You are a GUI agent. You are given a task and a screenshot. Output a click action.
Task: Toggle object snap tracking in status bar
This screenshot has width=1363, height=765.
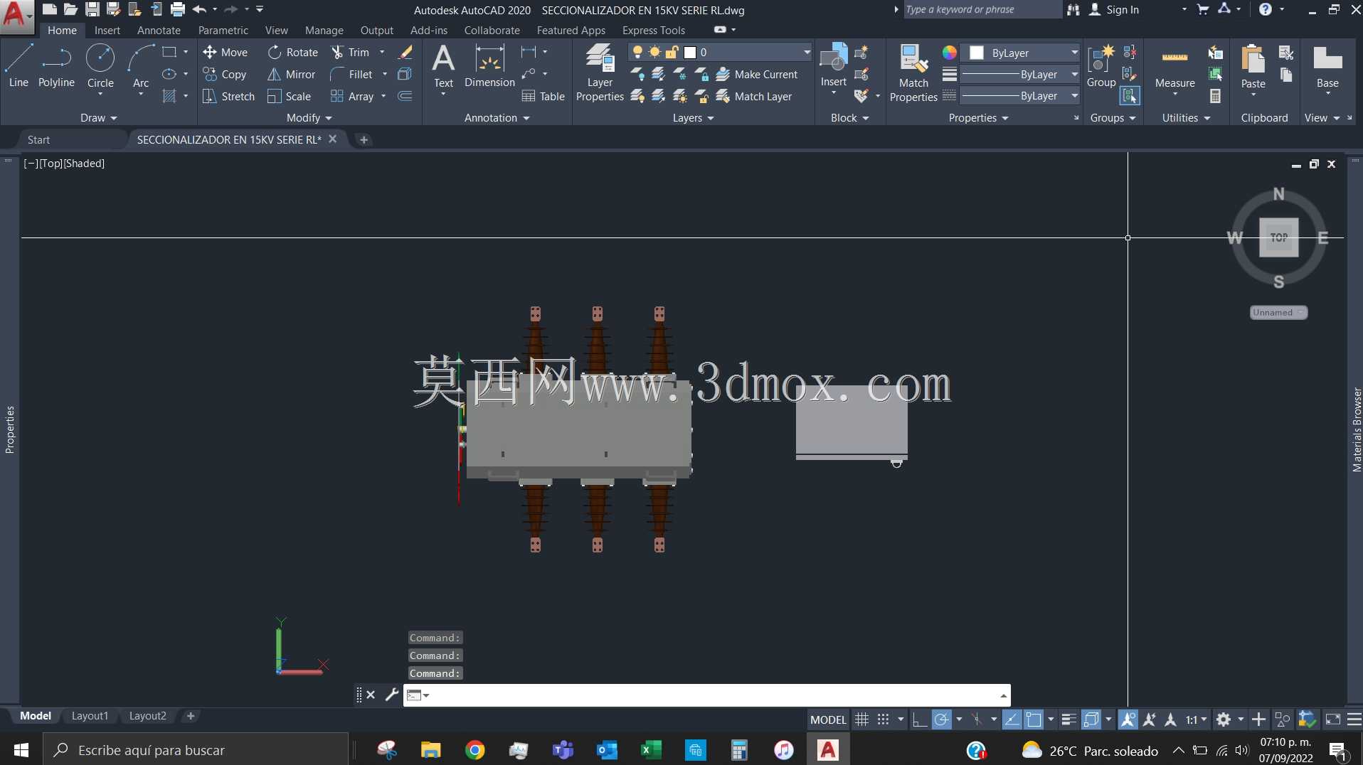pos(1012,719)
